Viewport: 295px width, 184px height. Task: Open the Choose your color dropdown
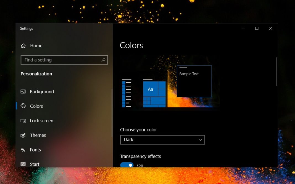click(x=162, y=140)
